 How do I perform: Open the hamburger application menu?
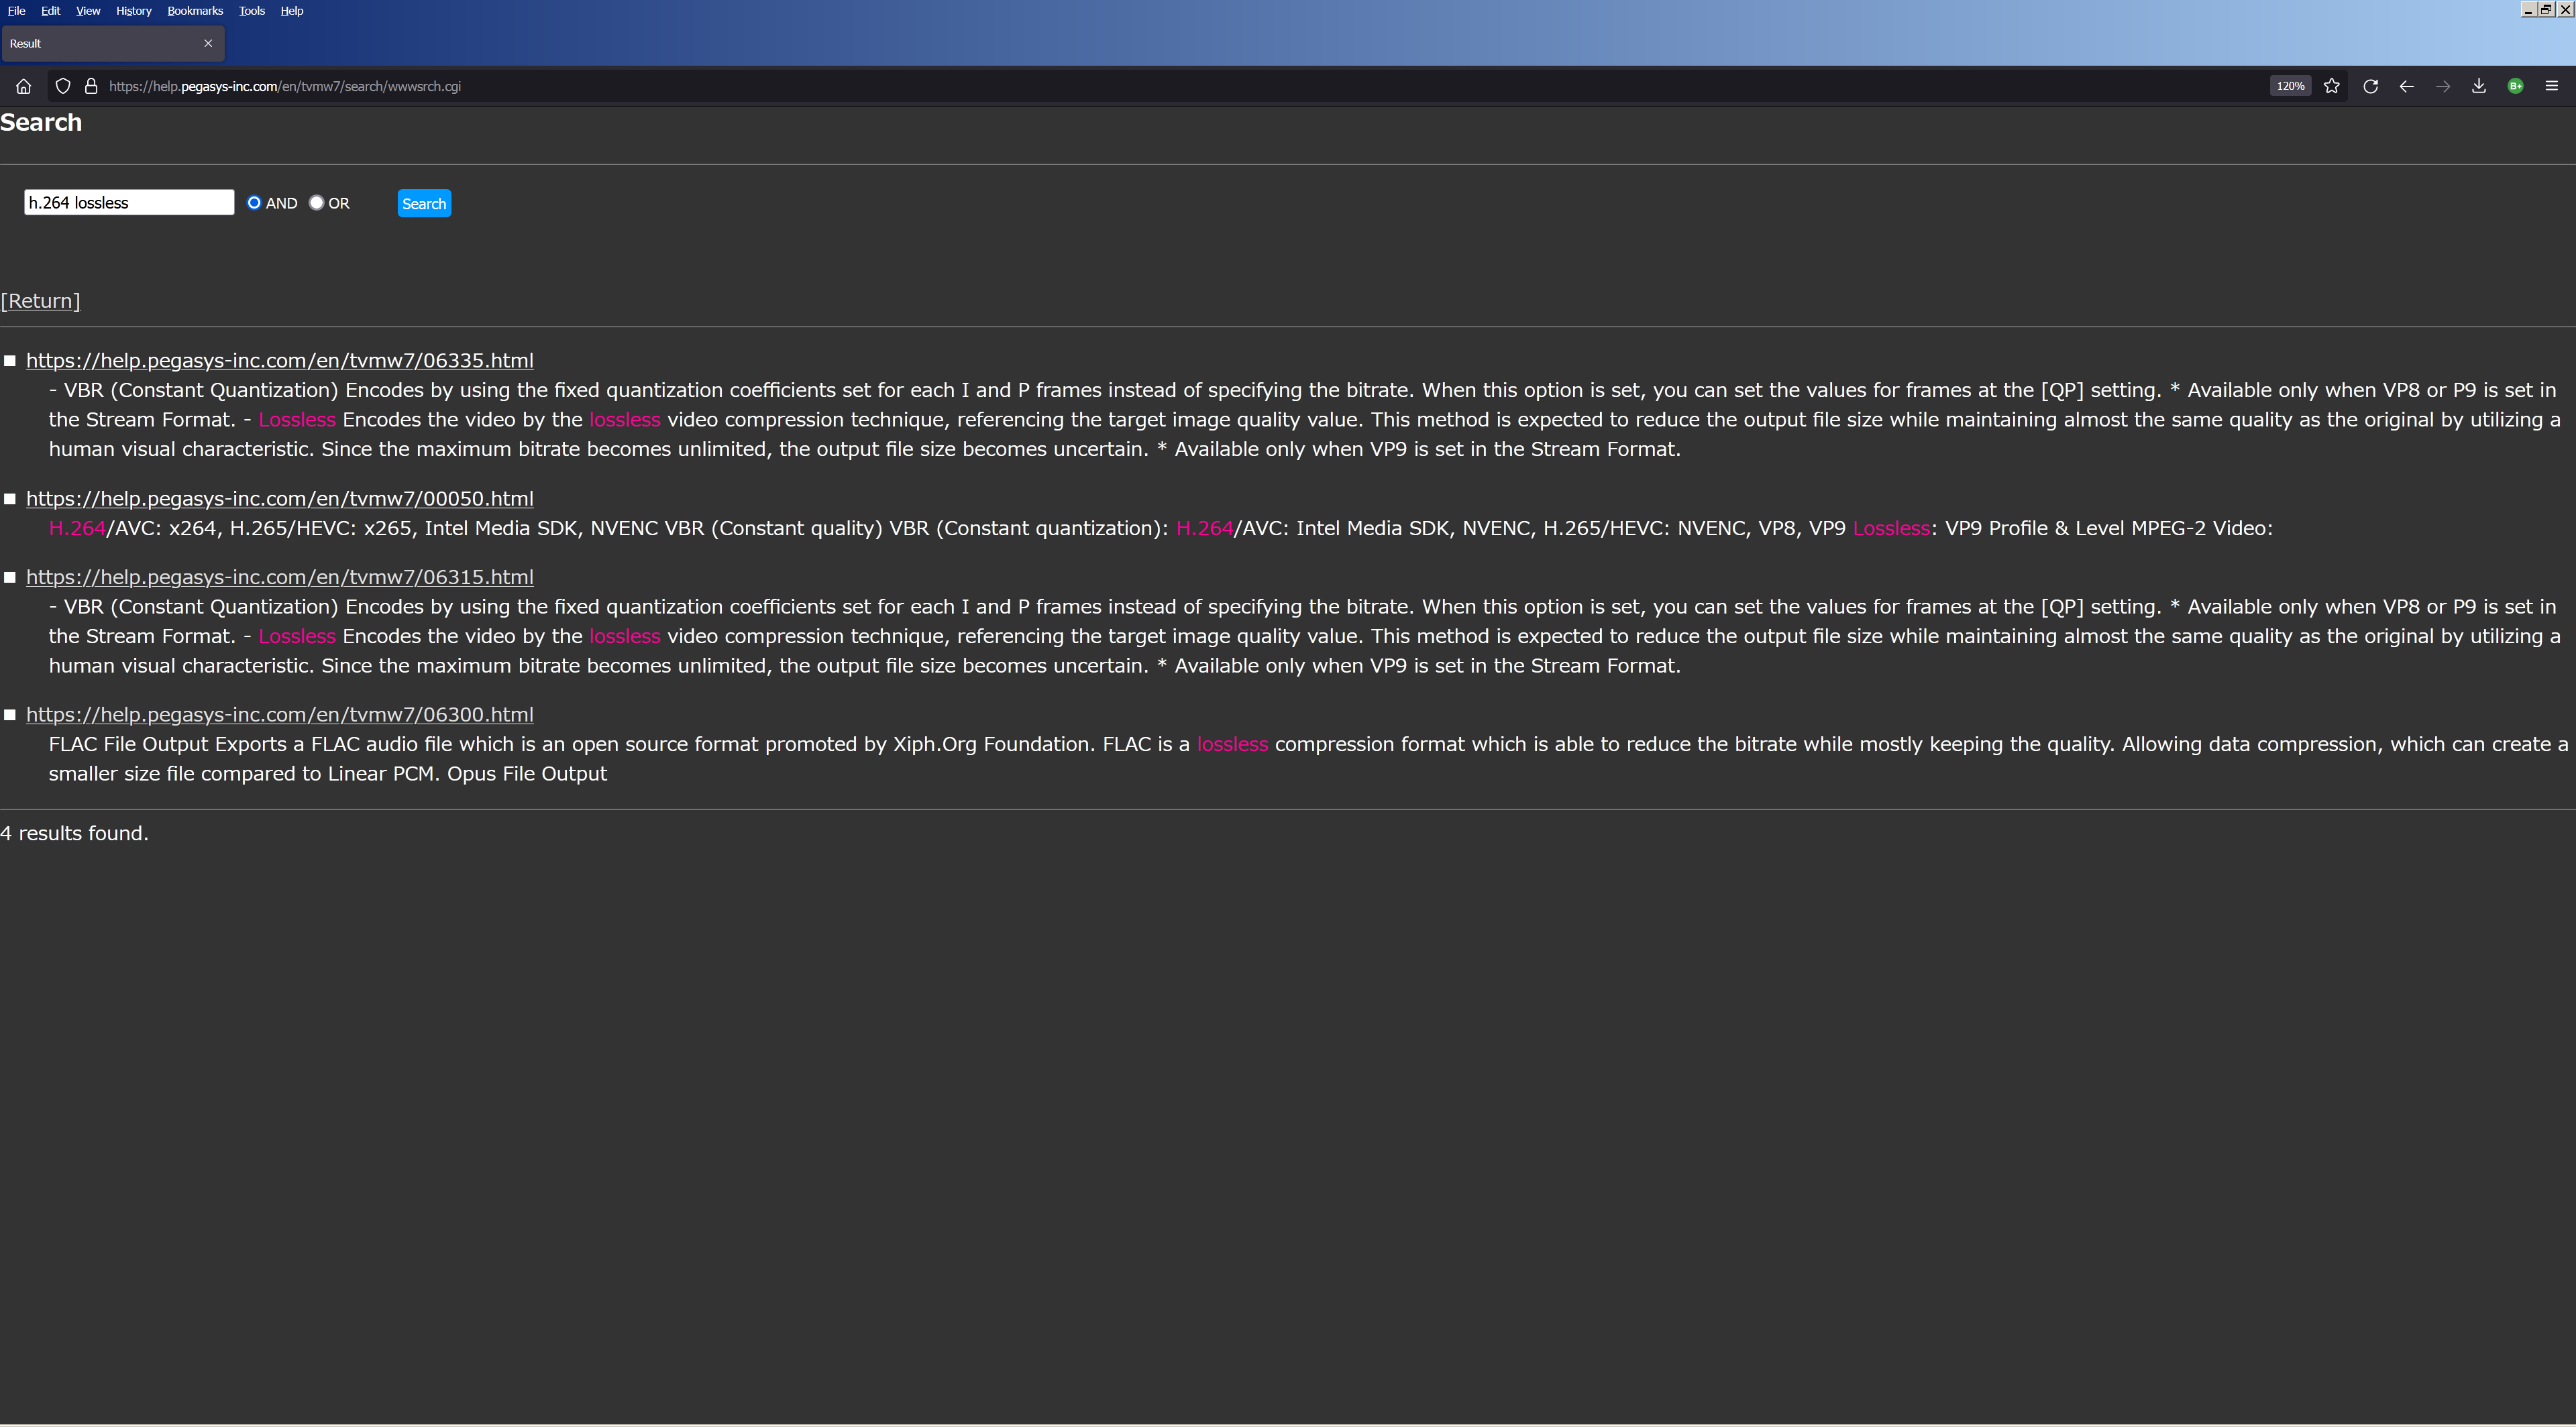click(2551, 86)
